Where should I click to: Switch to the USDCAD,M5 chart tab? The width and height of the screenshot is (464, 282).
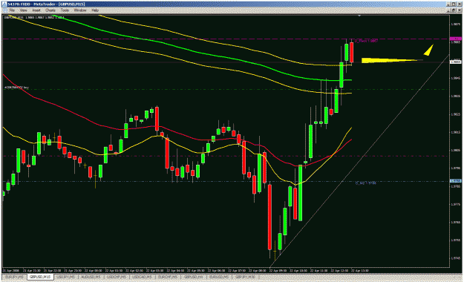pyautogui.click(x=142, y=277)
